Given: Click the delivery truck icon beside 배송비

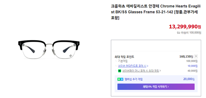Looking at the screenshot, I should (x=178, y=33).
